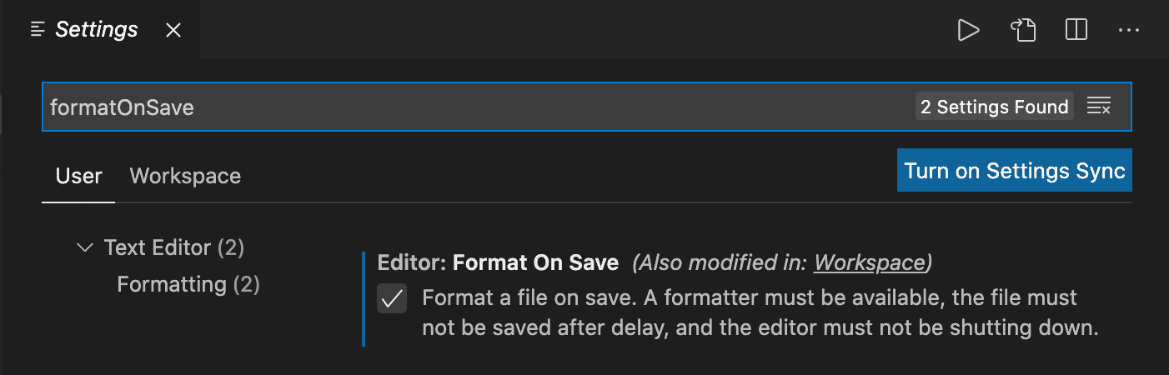Switch to the Workspace settings tab
Image resolution: width=1169 pixels, height=375 pixels.
click(185, 176)
